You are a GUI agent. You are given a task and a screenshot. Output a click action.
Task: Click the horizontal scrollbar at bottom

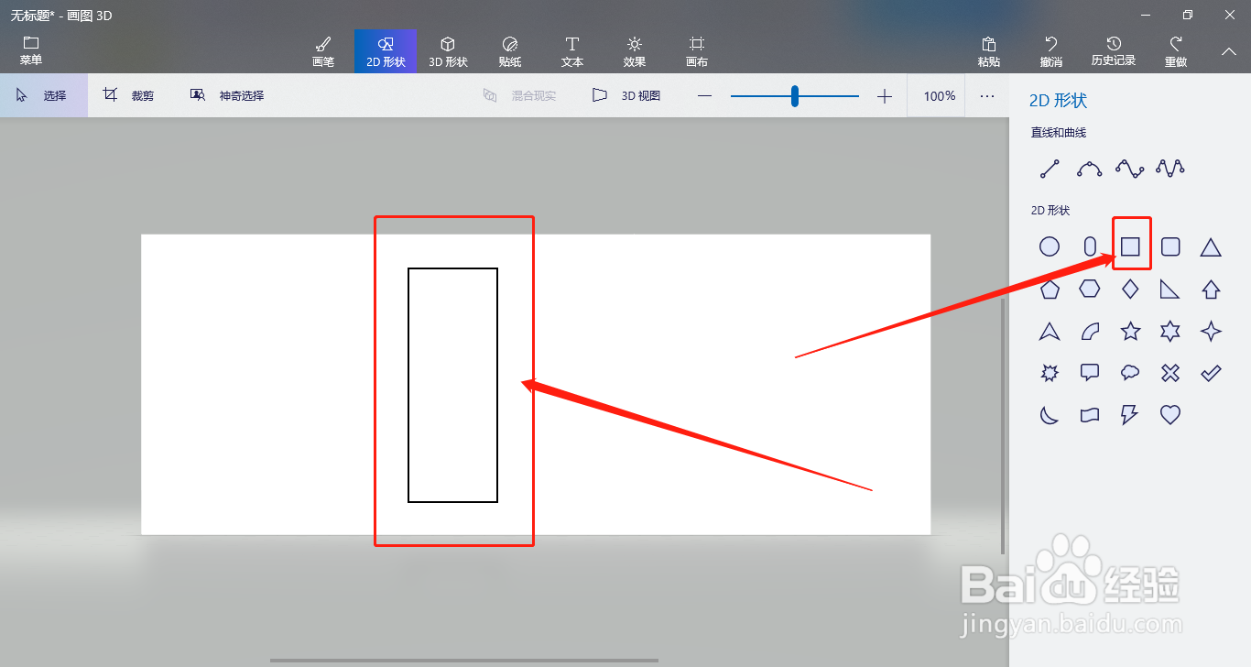click(x=464, y=660)
